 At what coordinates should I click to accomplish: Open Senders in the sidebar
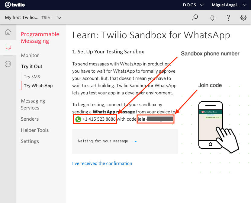click(x=30, y=119)
